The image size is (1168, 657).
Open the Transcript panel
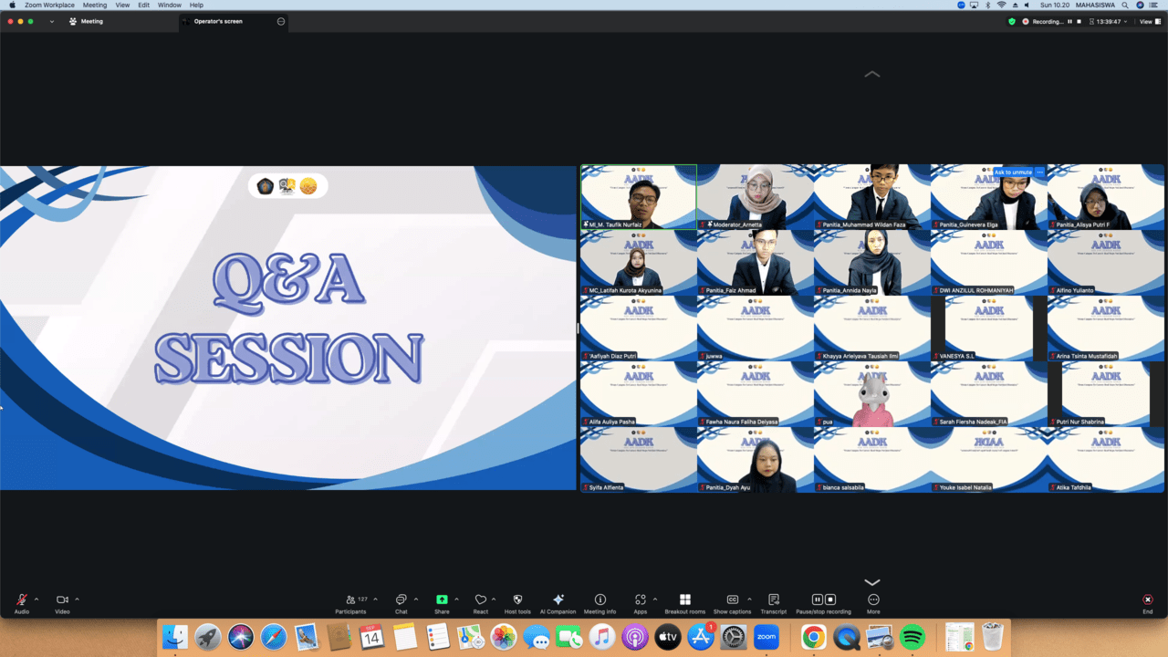(x=773, y=600)
